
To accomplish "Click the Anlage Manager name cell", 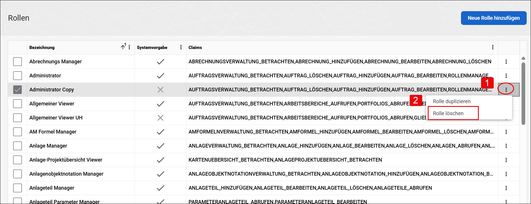I will click(81, 146).
